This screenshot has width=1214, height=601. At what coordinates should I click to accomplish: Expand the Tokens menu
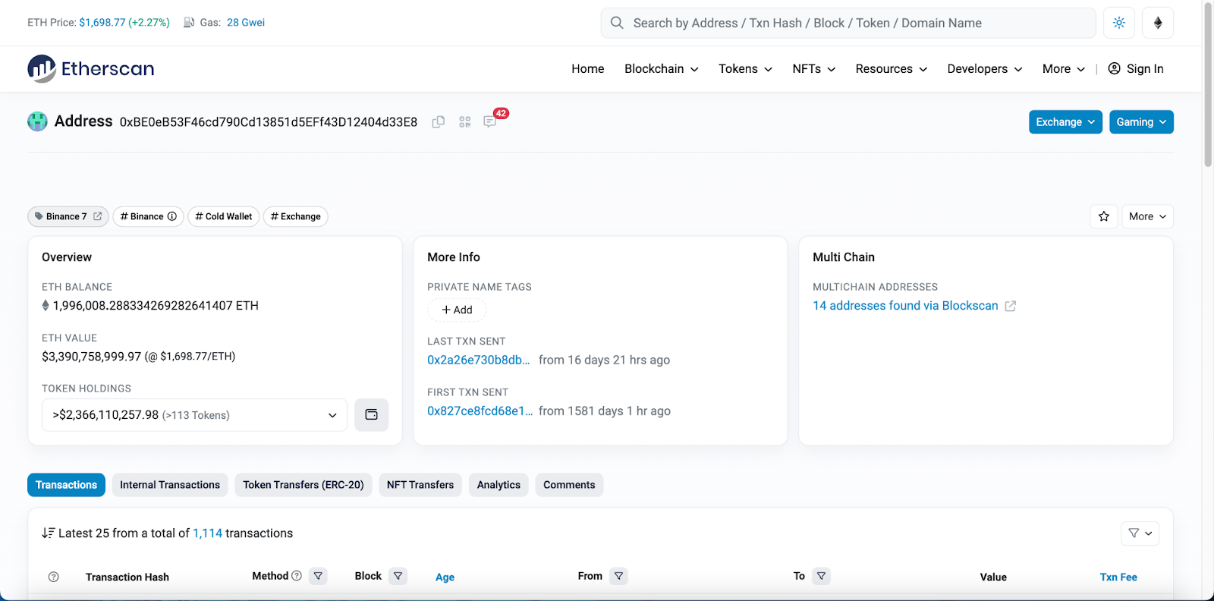[746, 69]
